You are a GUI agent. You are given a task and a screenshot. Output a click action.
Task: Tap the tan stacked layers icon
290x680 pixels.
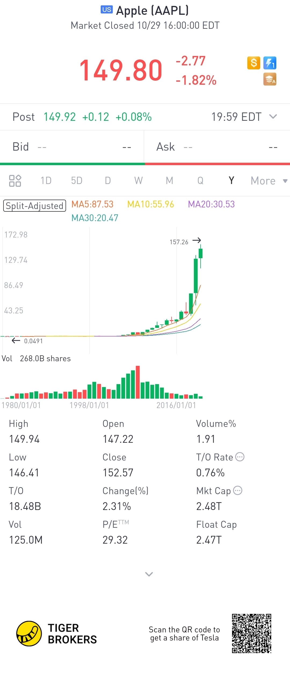tap(270, 79)
